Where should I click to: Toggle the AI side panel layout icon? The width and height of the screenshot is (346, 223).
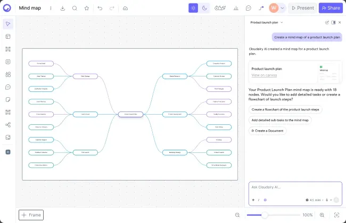(333, 22)
